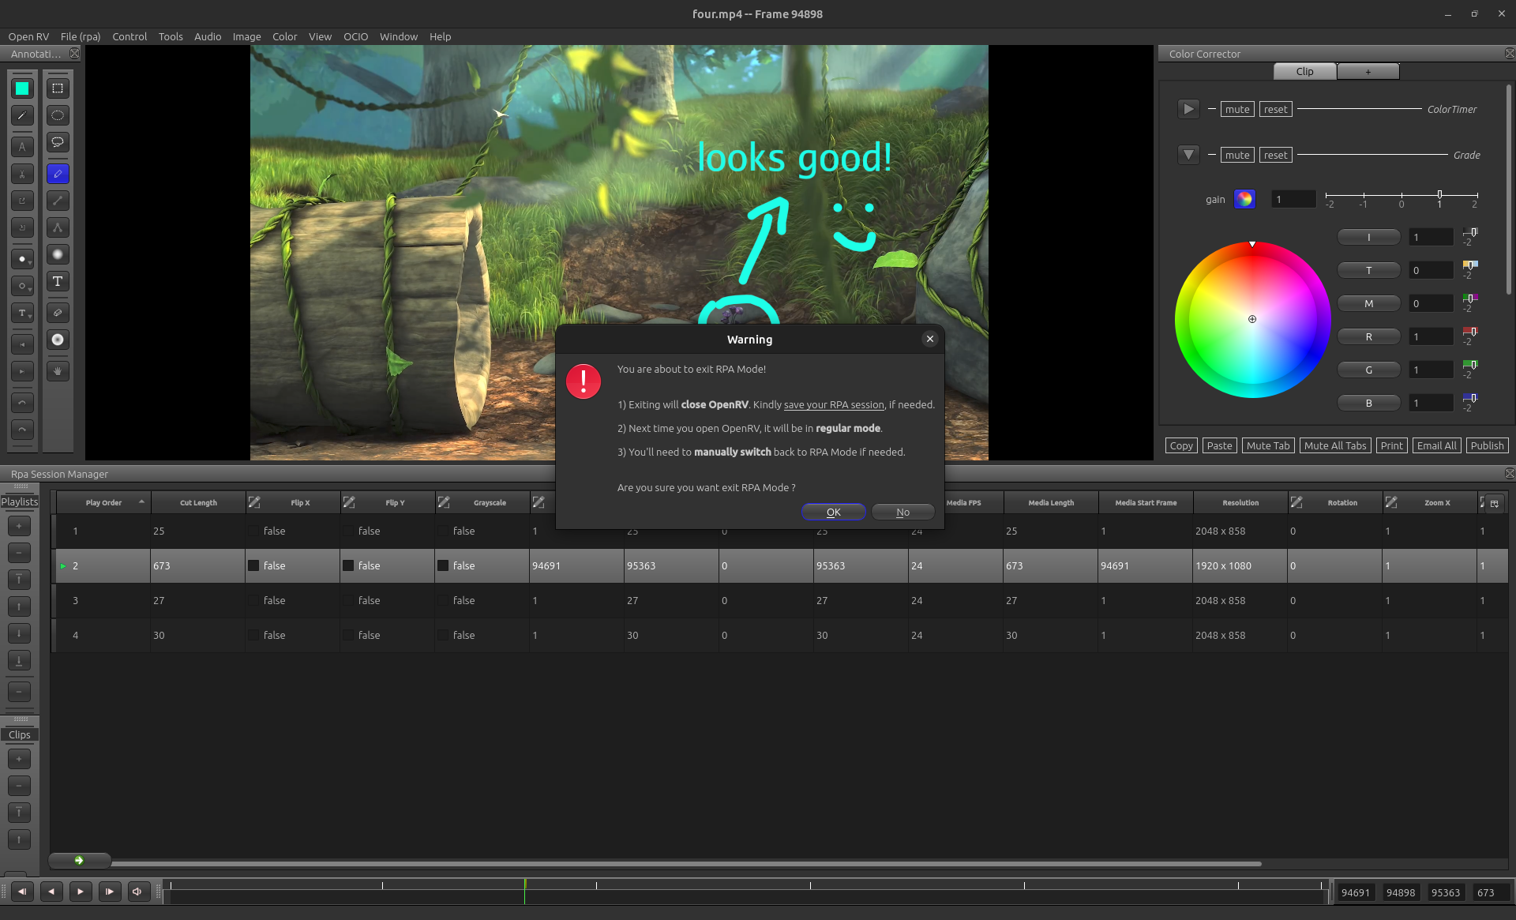This screenshot has width=1516, height=920.
Task: Click the timeline at the green playhead
Action: (x=524, y=892)
